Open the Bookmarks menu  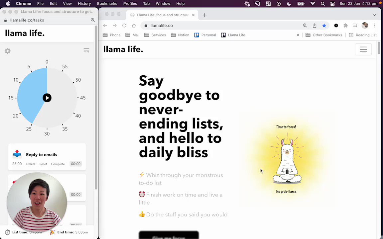(x=107, y=3)
